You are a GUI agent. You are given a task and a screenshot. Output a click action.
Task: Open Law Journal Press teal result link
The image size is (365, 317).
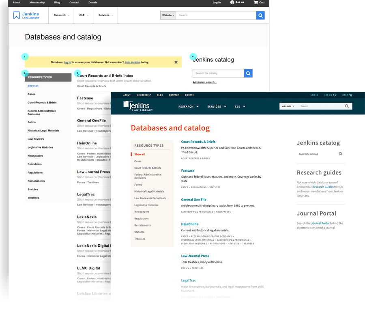[195, 256]
